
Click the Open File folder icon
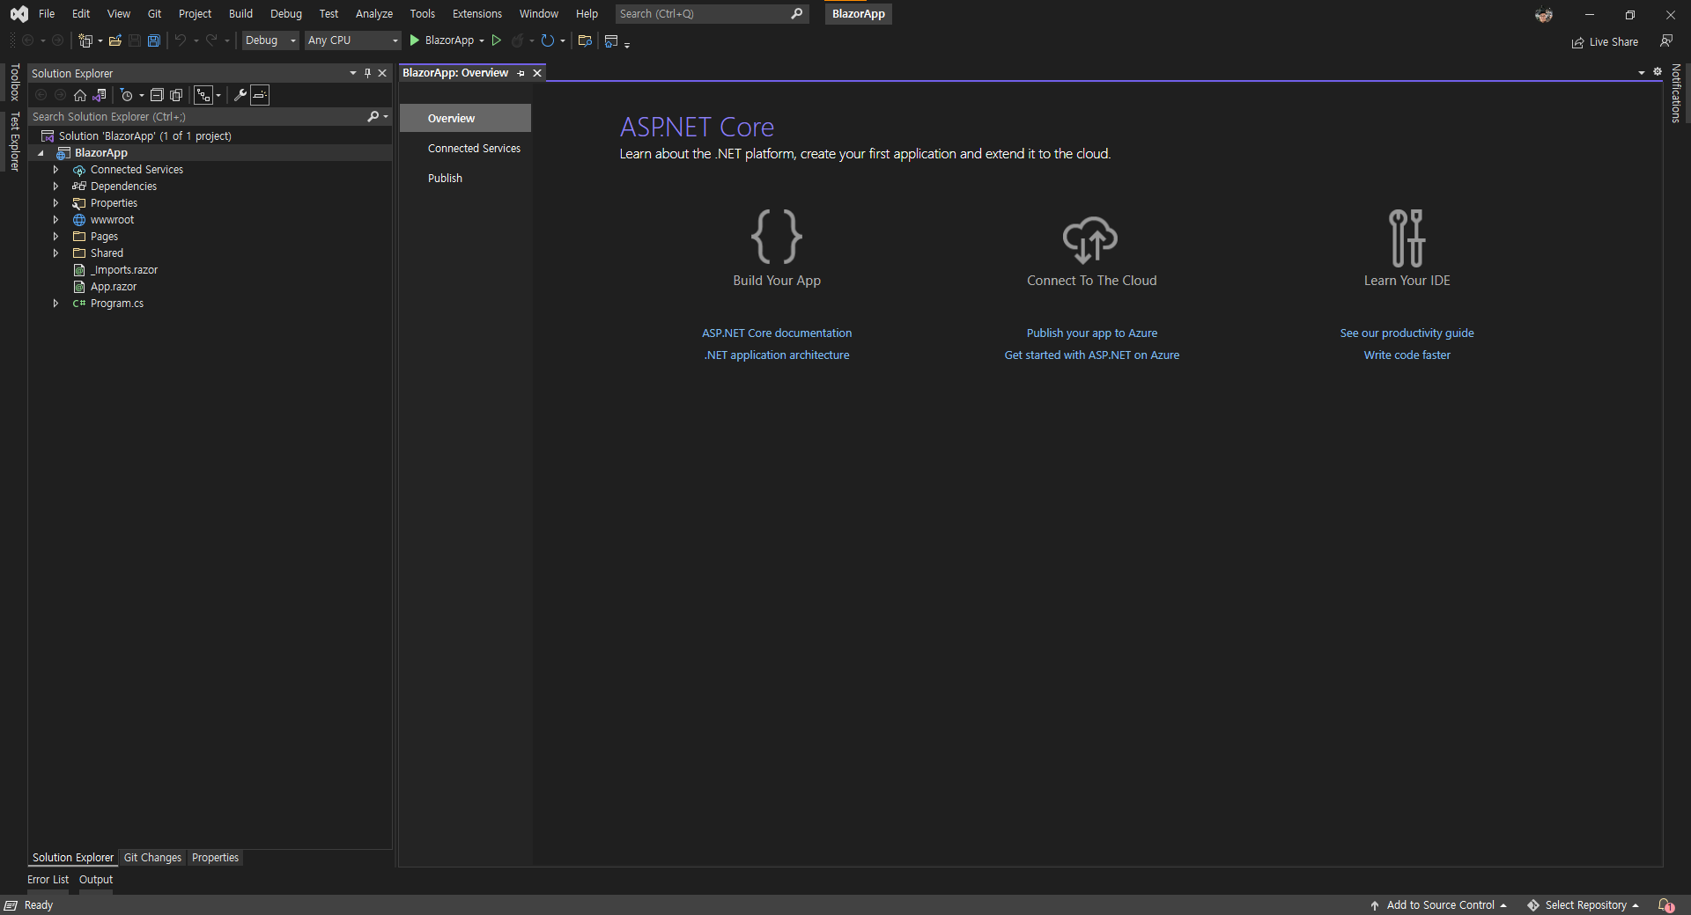click(x=115, y=40)
